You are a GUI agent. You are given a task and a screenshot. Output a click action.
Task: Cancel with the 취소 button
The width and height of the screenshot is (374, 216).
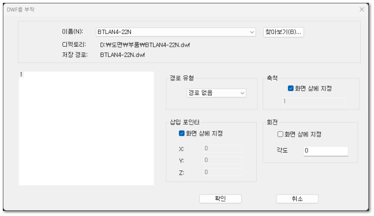tap(297, 199)
